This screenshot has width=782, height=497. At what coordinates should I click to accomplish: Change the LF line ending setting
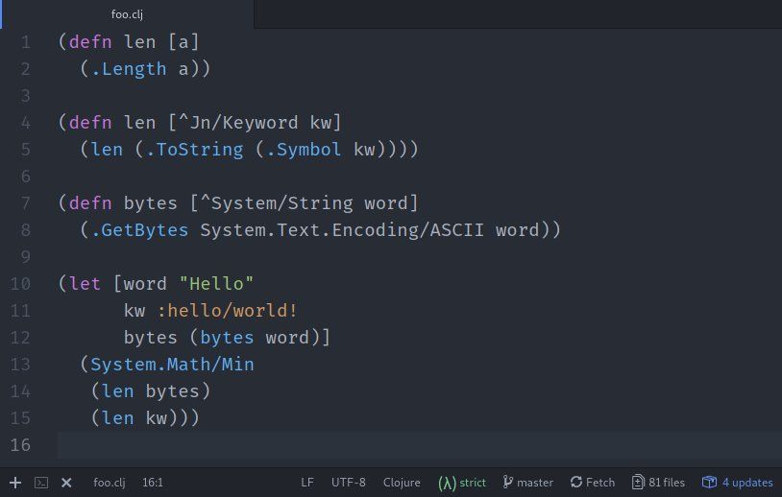(x=307, y=483)
